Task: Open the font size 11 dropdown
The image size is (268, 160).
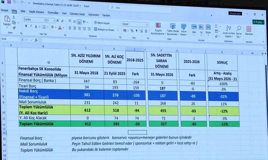Action: (x=54, y=21)
